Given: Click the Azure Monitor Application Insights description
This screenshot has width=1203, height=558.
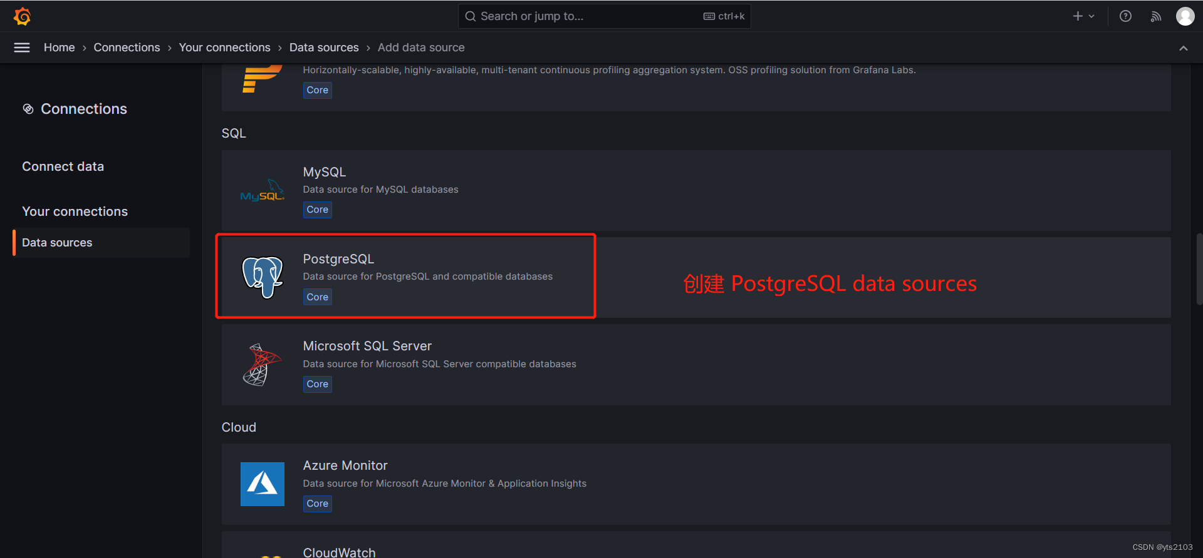Looking at the screenshot, I should click(444, 484).
